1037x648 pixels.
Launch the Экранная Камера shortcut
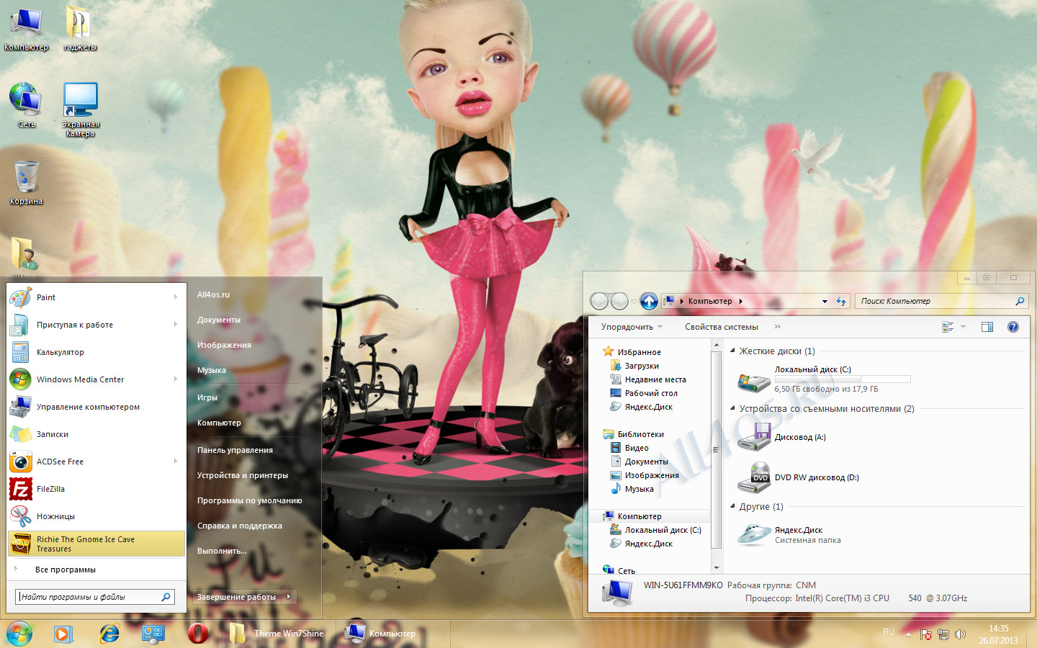(80, 109)
